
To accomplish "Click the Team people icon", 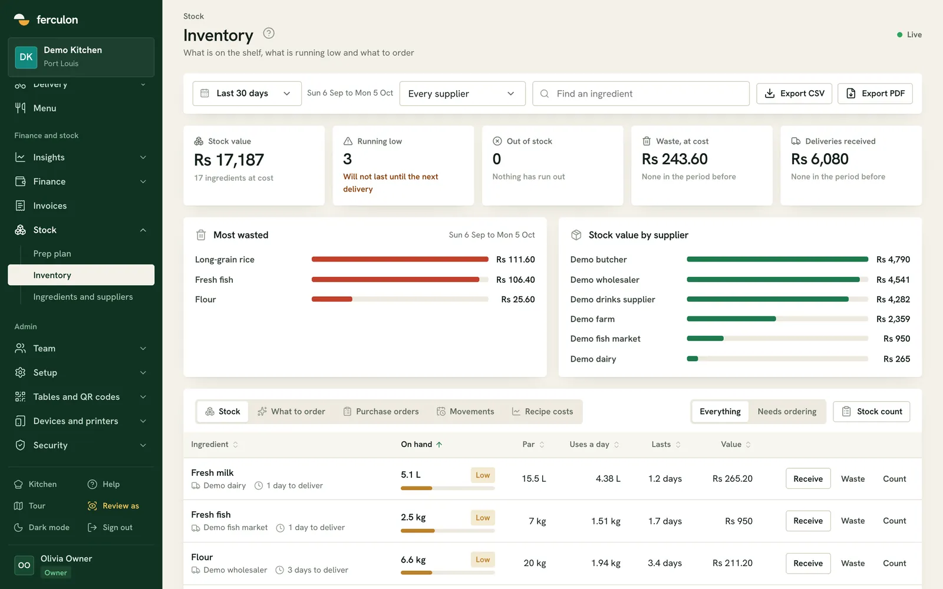I will [20, 348].
